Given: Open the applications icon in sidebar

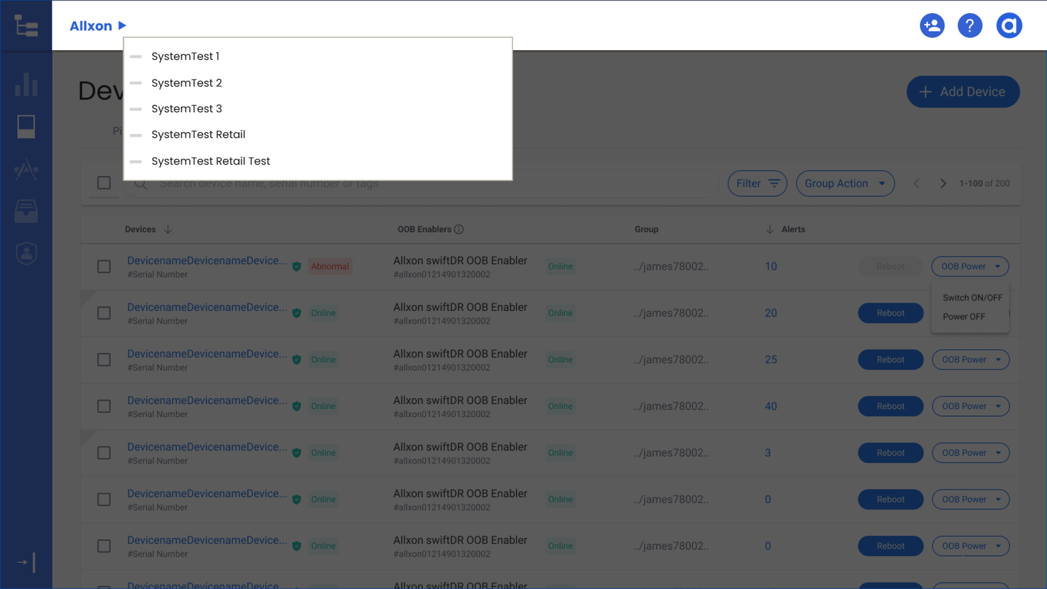Looking at the screenshot, I should click(26, 169).
